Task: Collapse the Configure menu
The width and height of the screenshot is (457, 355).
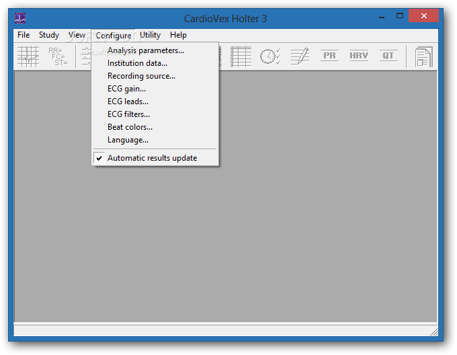Action: 114,36
